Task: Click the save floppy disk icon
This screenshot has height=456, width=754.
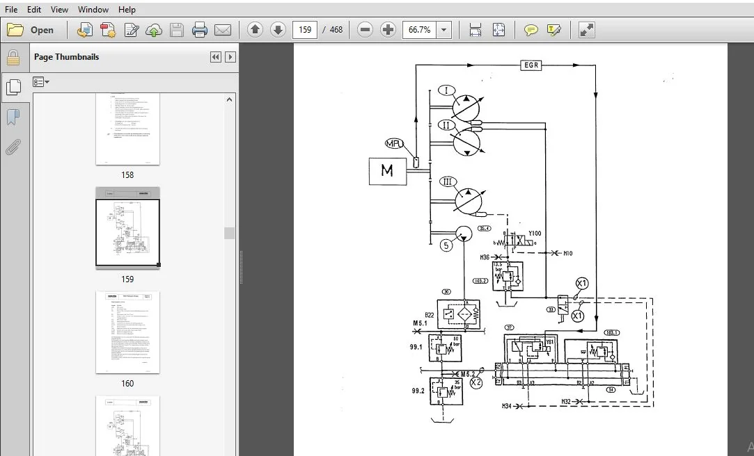Action: 176,30
